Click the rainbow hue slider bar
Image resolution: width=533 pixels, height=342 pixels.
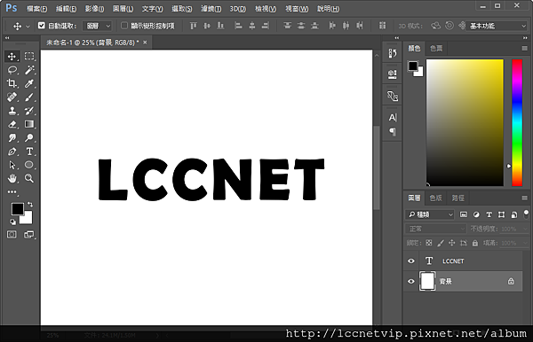[517, 122]
